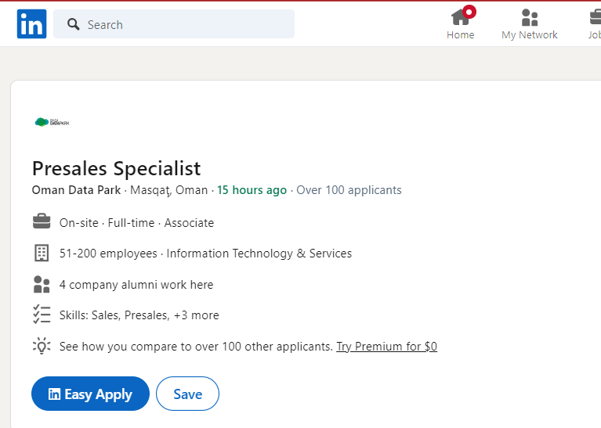Click 51-200 employees industry text
The height and width of the screenshot is (428, 601).
point(205,254)
